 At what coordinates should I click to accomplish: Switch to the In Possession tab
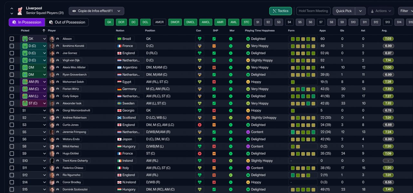tap(27, 22)
